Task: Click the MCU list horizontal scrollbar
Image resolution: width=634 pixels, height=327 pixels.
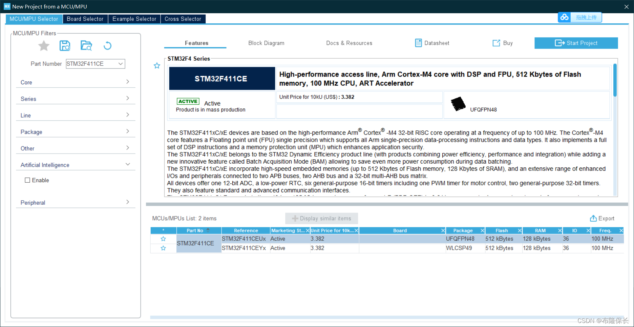Action: [x=387, y=318]
